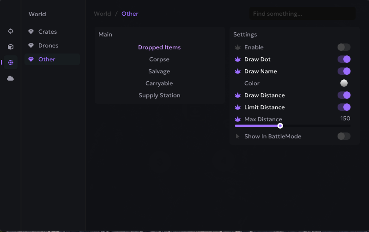The width and height of the screenshot is (369, 232).
Task: Open the cube icon section in sidebar
Action: coord(11,47)
